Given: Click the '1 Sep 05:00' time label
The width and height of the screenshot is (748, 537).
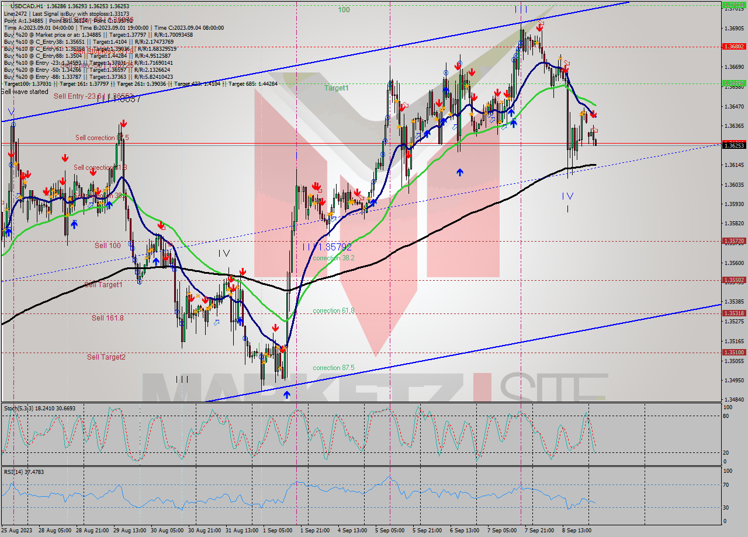Looking at the screenshot, I should coord(277,531).
